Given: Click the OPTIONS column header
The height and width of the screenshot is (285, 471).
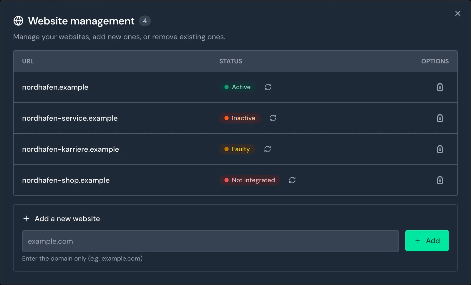Looking at the screenshot, I should tap(435, 61).
